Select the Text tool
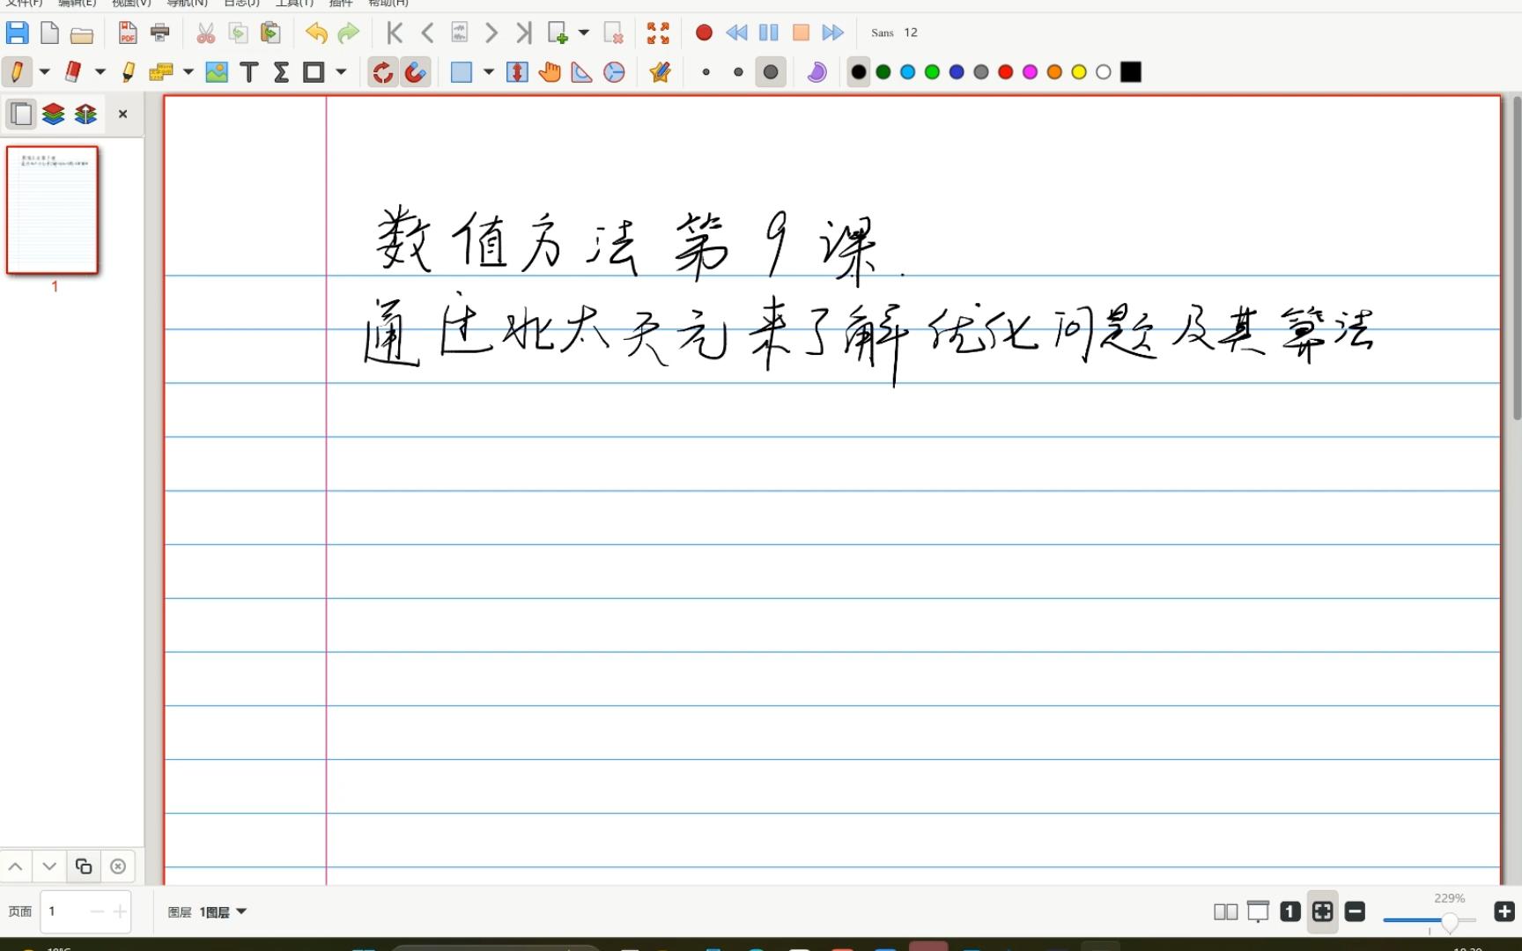Viewport: 1522px width, 951px height. click(249, 72)
